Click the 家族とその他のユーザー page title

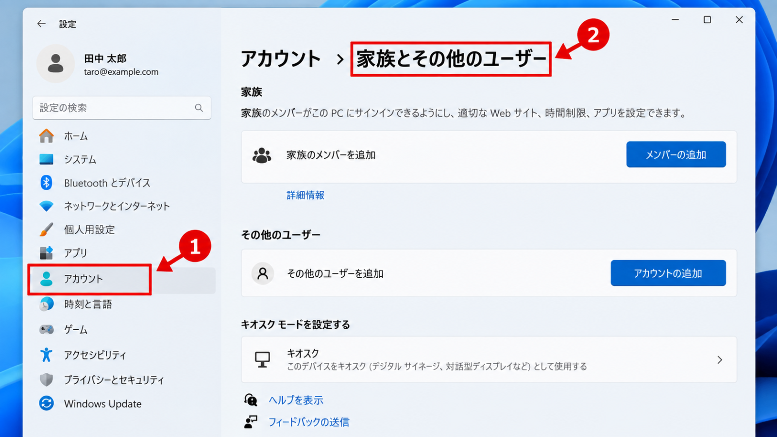pyautogui.click(x=451, y=59)
